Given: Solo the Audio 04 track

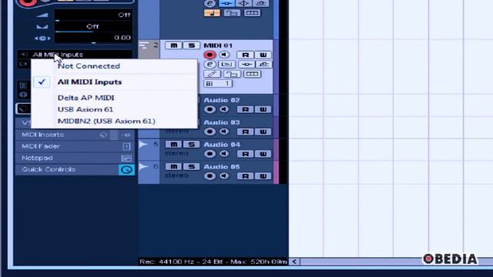Looking at the screenshot, I should click(191, 145).
